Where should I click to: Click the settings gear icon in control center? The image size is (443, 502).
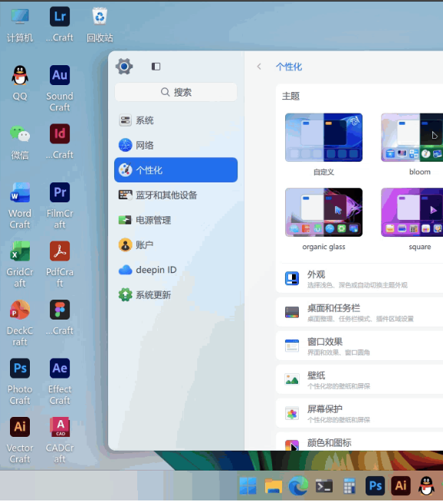pyautogui.click(x=124, y=66)
